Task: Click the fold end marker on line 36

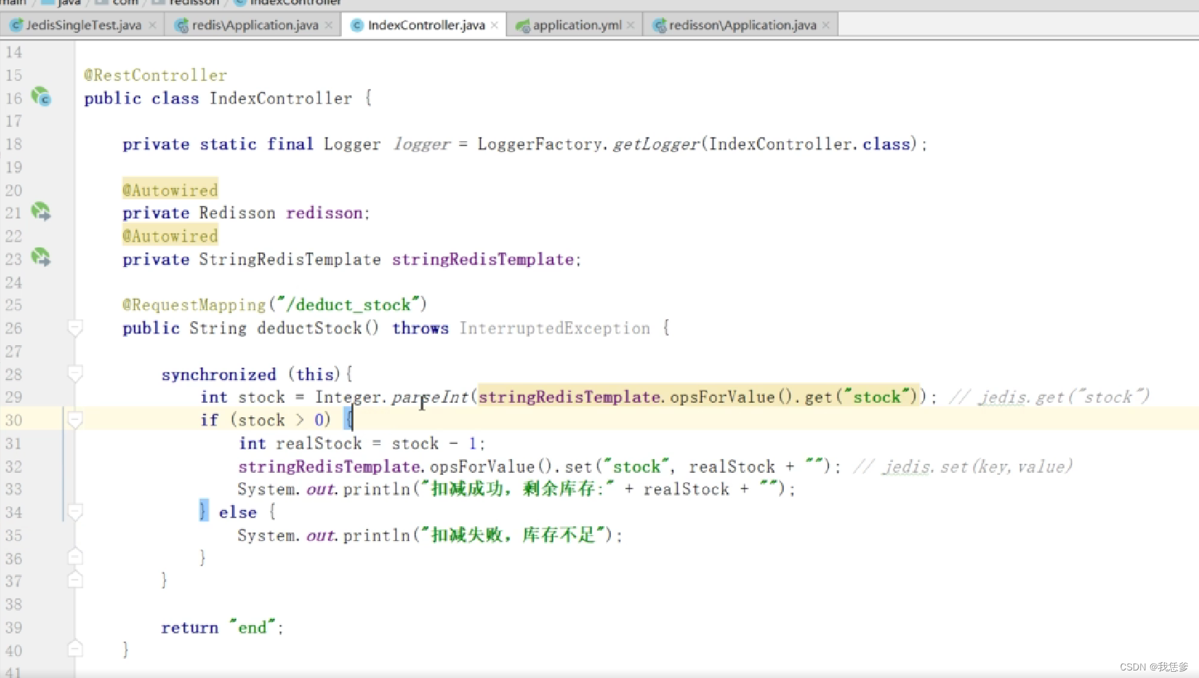Action: (75, 557)
